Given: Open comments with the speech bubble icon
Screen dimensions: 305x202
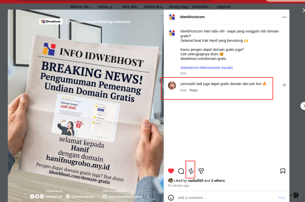Looking at the screenshot, I should 181,171.
